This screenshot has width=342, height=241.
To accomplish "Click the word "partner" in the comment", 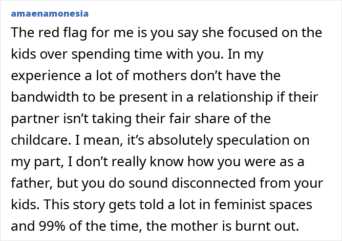I will click(x=33, y=119).
